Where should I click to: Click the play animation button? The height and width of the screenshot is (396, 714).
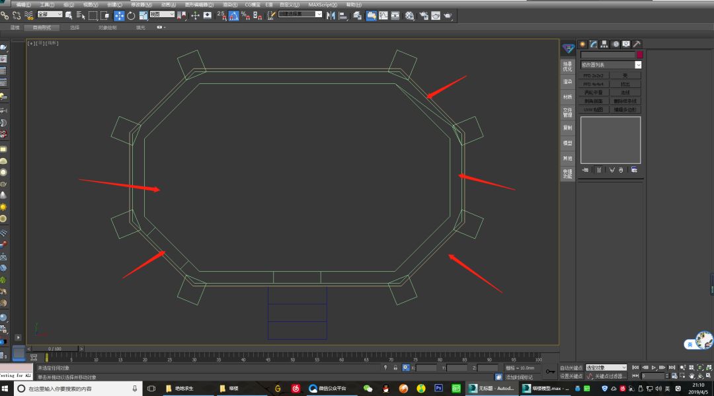click(654, 368)
